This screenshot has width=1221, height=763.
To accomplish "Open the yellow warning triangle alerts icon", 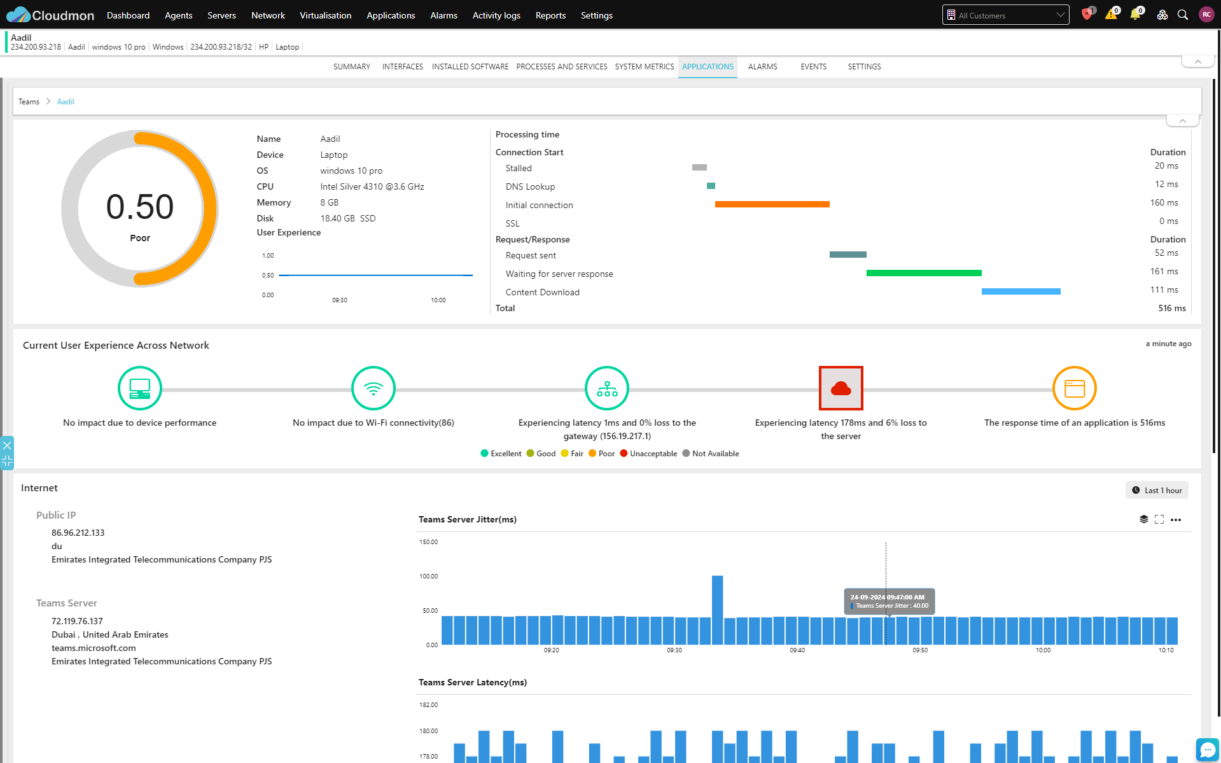I will 1112,15.
